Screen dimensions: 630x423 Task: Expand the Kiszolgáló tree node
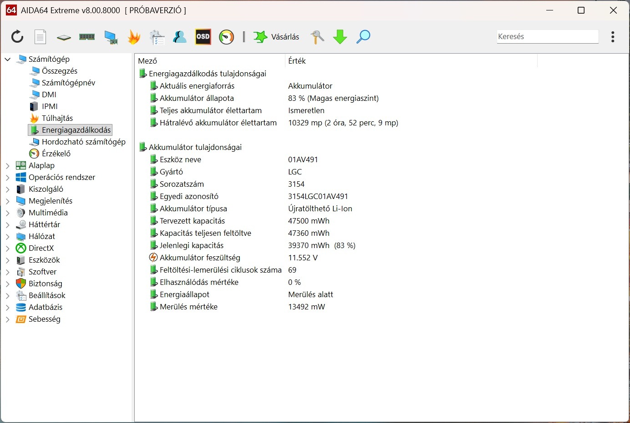click(x=8, y=189)
